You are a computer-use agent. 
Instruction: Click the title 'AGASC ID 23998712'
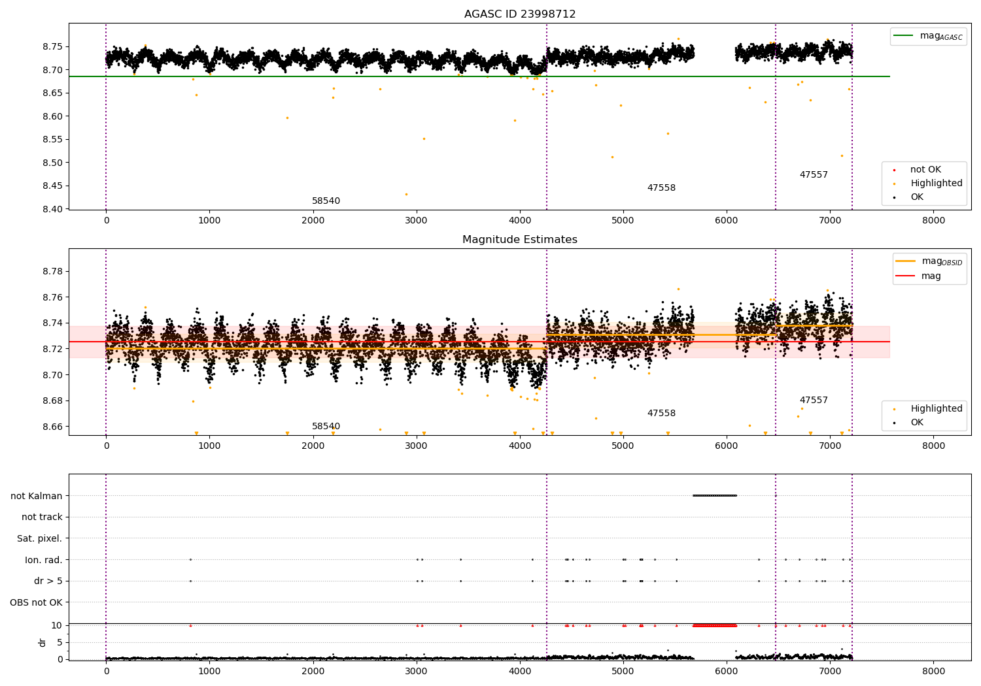pos(520,14)
